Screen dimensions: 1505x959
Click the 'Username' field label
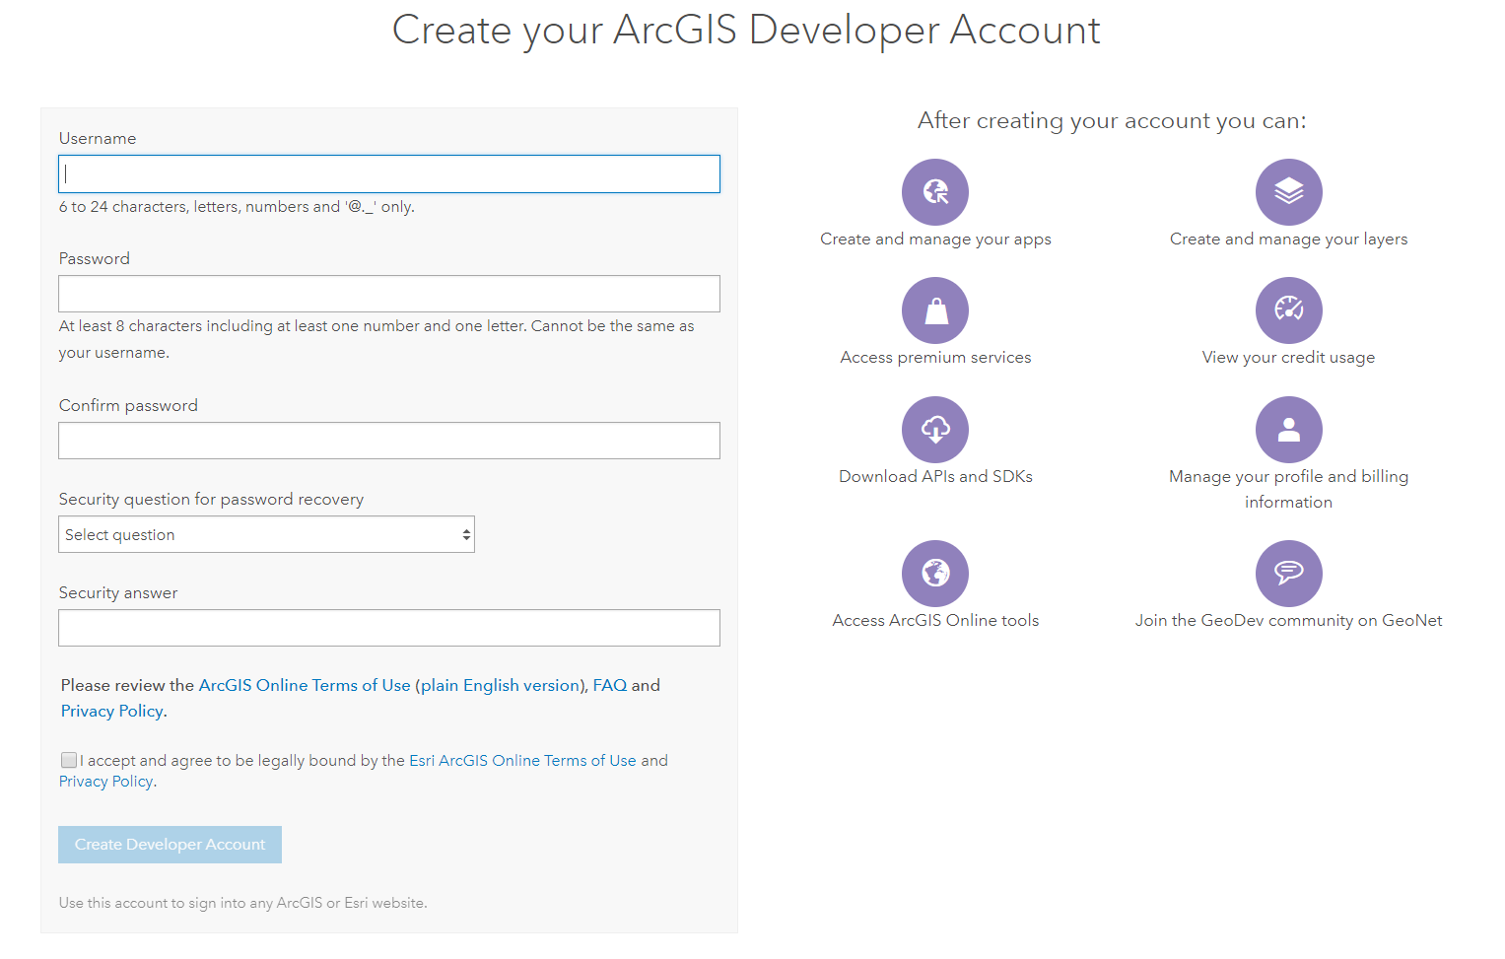pyautogui.click(x=98, y=138)
